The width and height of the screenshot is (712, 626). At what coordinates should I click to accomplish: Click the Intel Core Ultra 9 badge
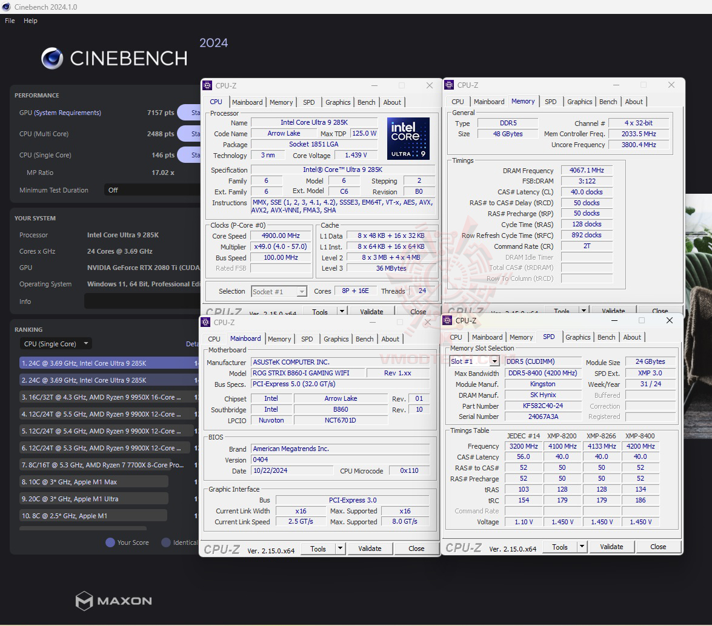[x=408, y=140]
